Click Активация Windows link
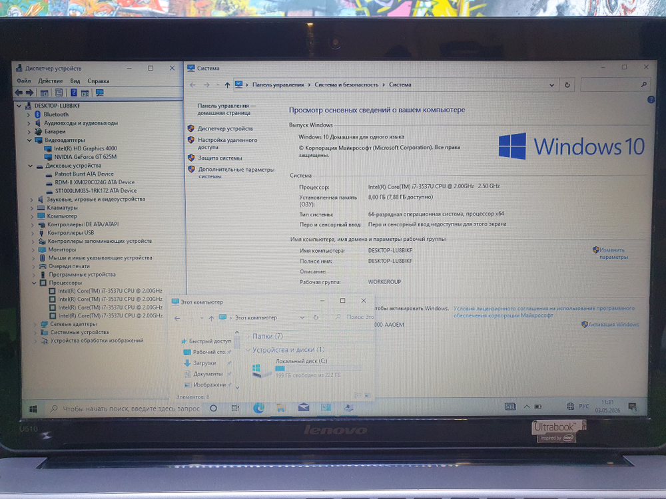Image resolution: width=666 pixels, height=499 pixels. 613,324
